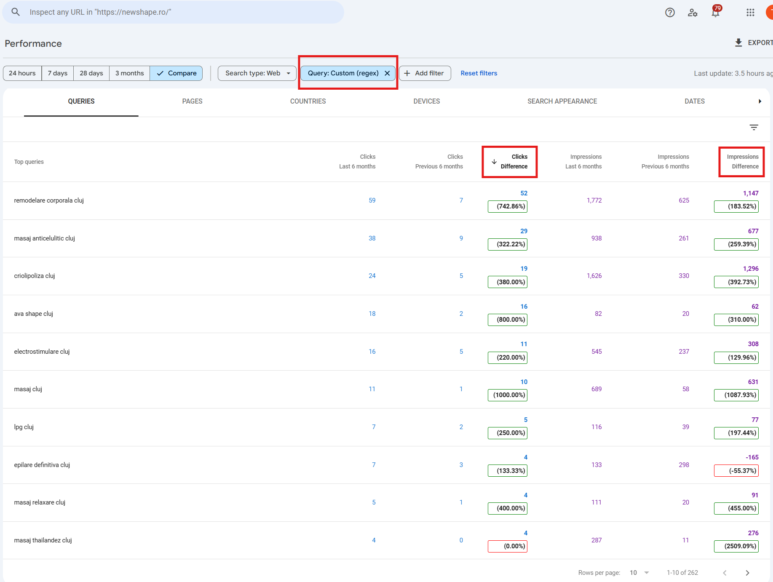Select the 'masaj thailandez cluj' query row
Image resolution: width=773 pixels, height=582 pixels.
click(x=386, y=540)
